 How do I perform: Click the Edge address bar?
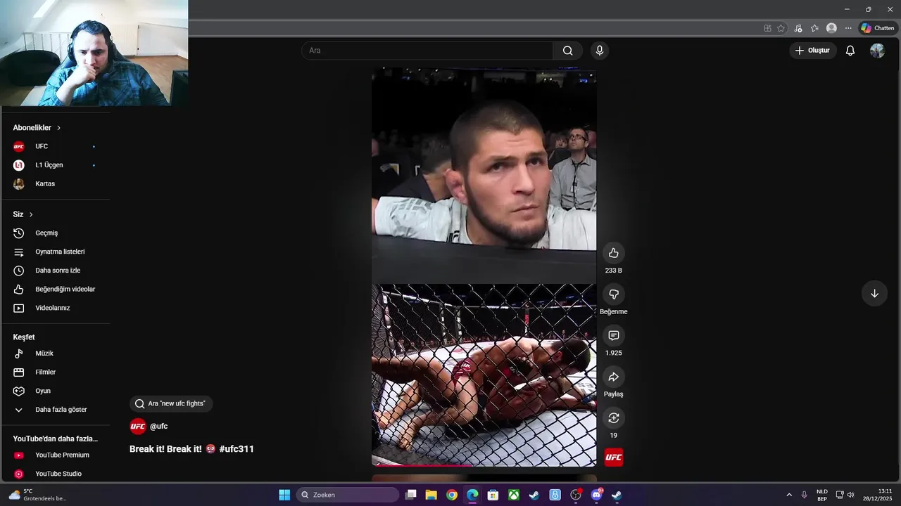[472, 28]
